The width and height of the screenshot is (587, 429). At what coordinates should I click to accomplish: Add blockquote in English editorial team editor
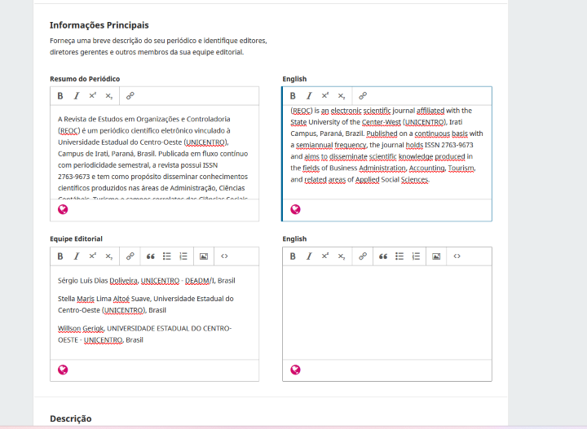coord(383,256)
